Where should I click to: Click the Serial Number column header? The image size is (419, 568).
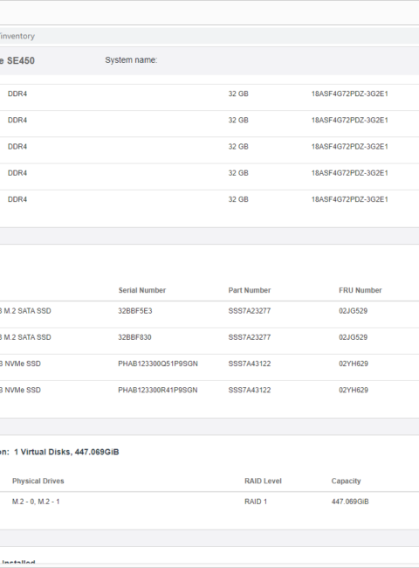(x=141, y=290)
